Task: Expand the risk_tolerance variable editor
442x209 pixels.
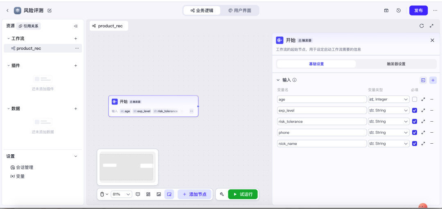Action: point(423,122)
